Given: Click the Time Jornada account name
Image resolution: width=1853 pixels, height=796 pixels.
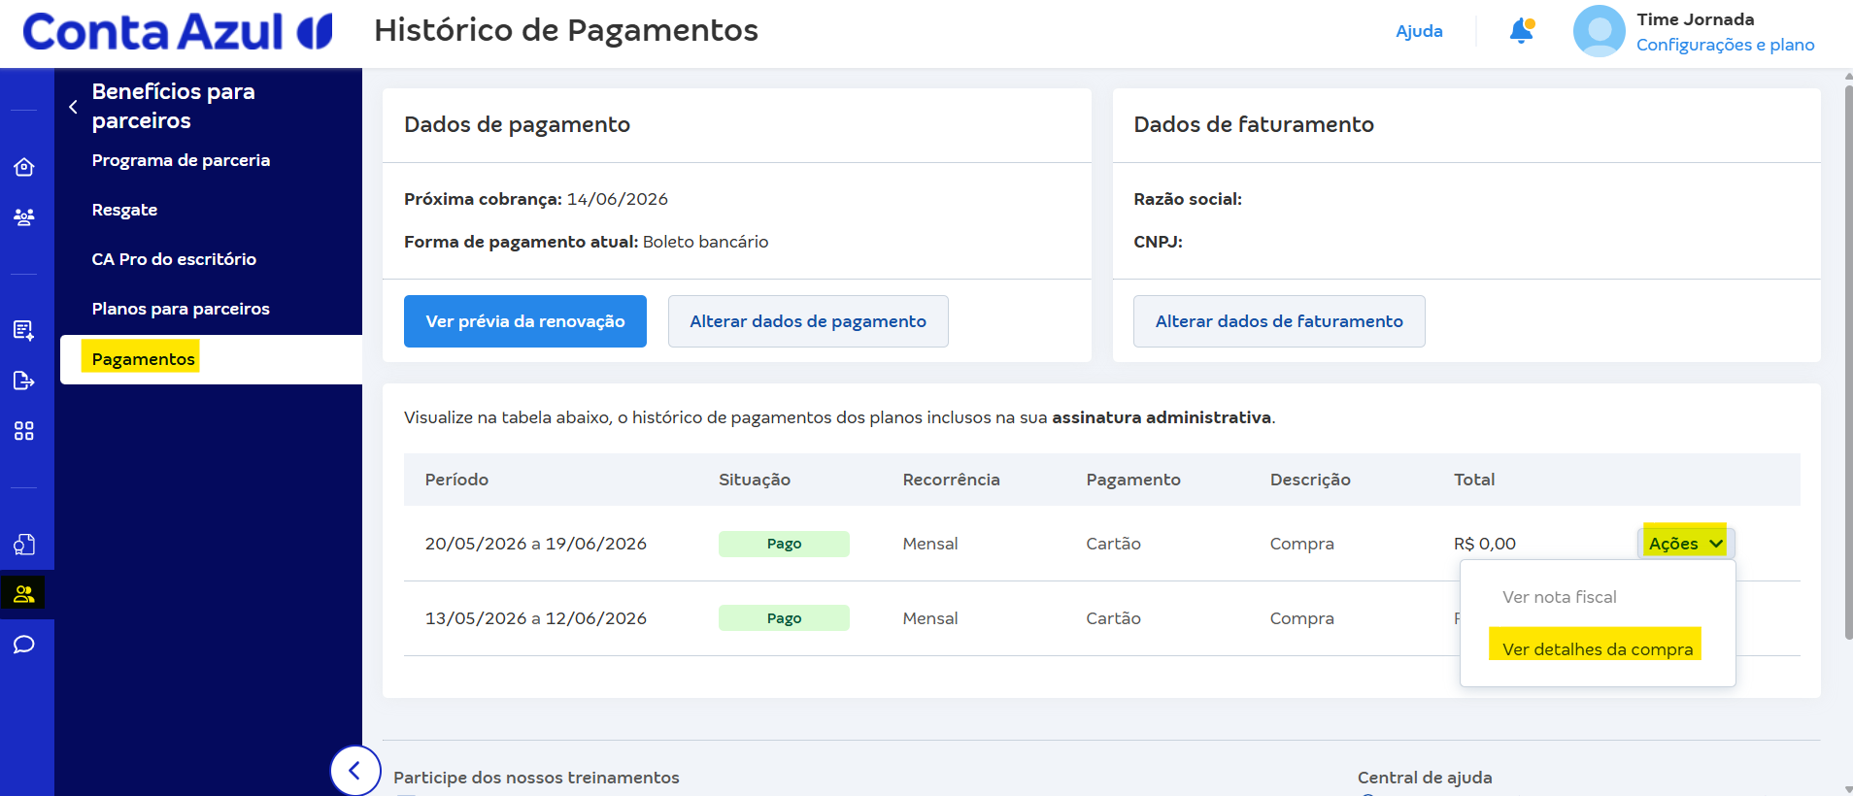Looking at the screenshot, I should pyautogui.click(x=1695, y=19).
